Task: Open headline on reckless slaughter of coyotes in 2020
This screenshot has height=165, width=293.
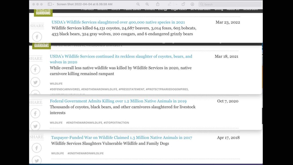Action: point(121,59)
